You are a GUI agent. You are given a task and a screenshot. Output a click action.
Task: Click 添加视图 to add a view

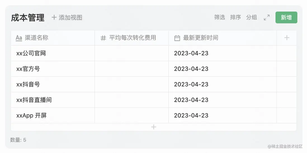point(67,18)
